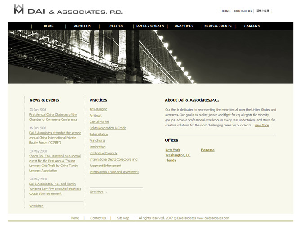Image resolution: width=300 pixels, height=225 pixels.
Task: Open NEWS & EVENTS in the navigation bar
Action: pyautogui.click(x=218, y=26)
